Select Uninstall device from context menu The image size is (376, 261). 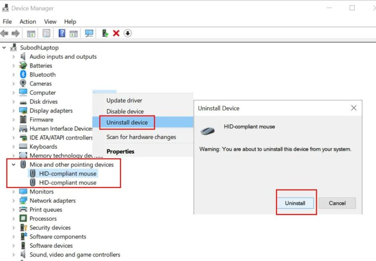127,122
